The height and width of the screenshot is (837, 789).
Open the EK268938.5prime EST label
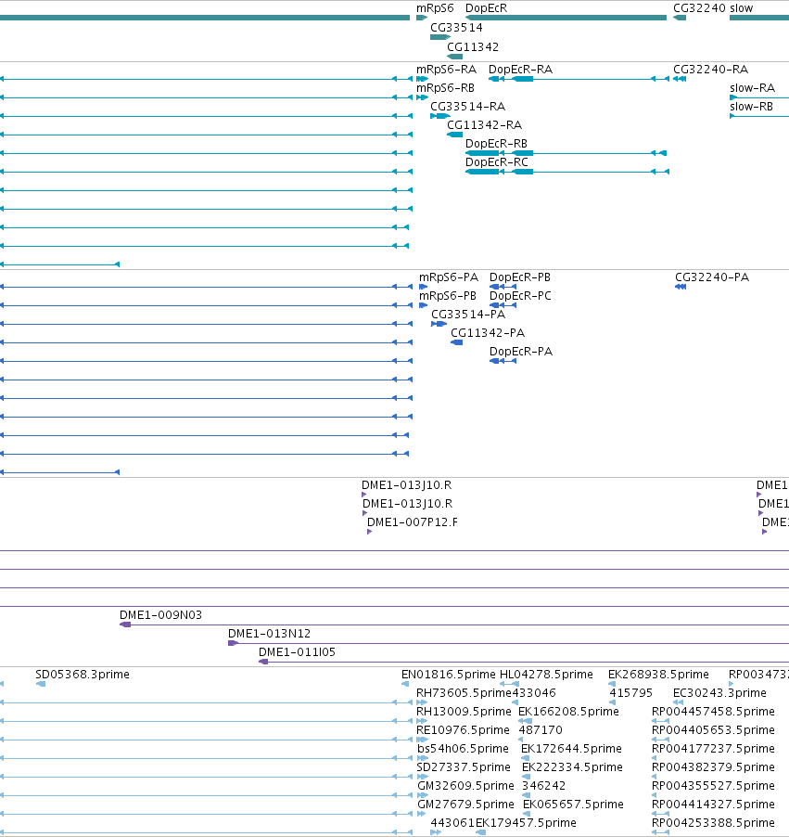click(x=658, y=675)
